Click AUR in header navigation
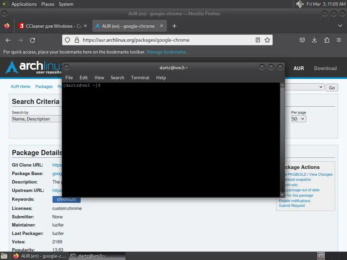The height and width of the screenshot is (260, 347). [x=299, y=68]
